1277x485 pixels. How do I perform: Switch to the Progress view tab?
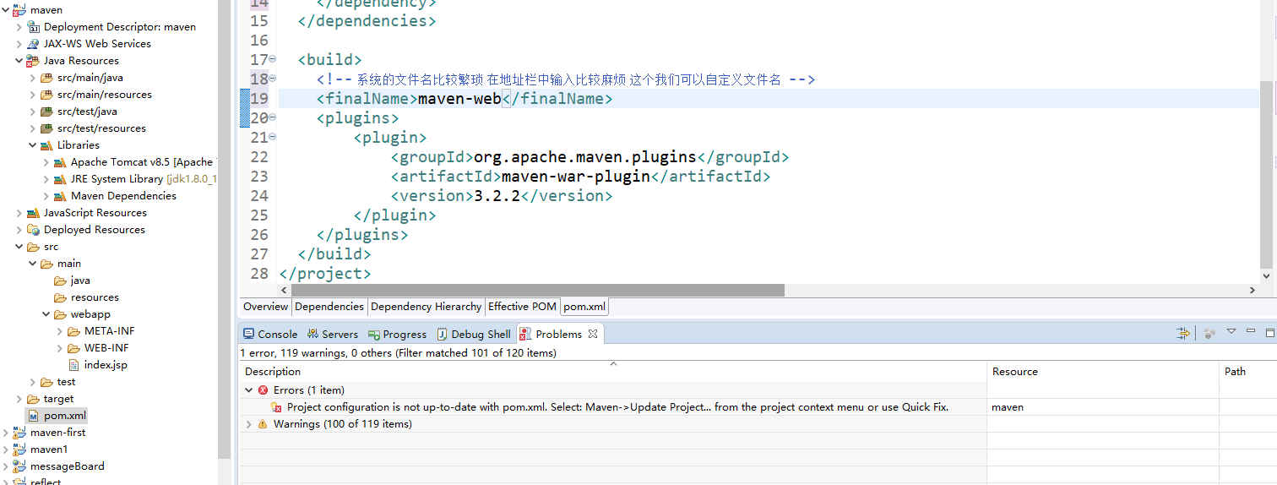(398, 334)
